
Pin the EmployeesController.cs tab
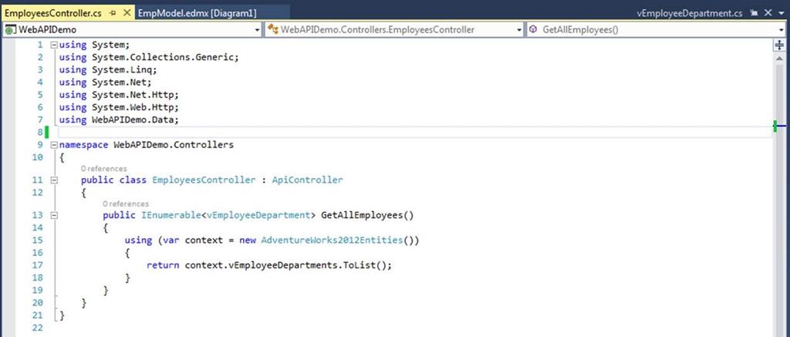point(114,13)
